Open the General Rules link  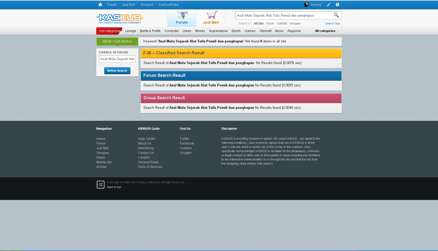click(149, 162)
